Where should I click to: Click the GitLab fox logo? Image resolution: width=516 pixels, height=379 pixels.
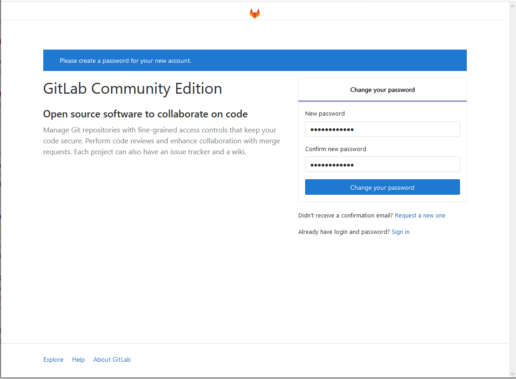[255, 14]
